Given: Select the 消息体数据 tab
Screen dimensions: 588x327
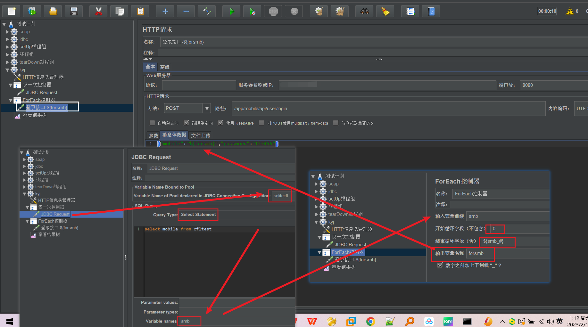Looking at the screenshot, I should [174, 135].
